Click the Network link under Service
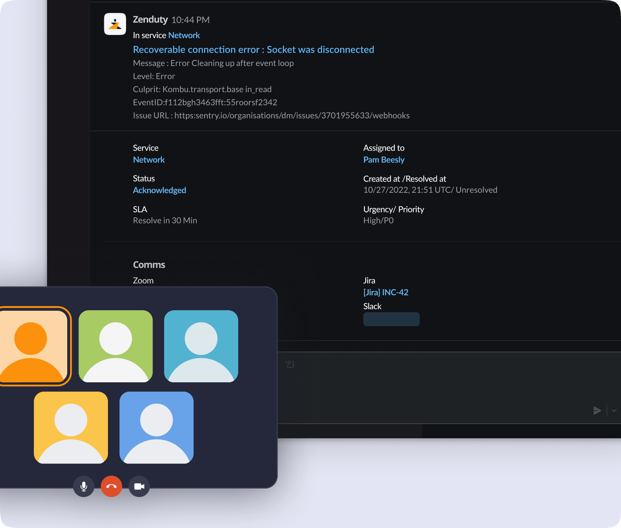The image size is (621, 528). [x=149, y=160]
